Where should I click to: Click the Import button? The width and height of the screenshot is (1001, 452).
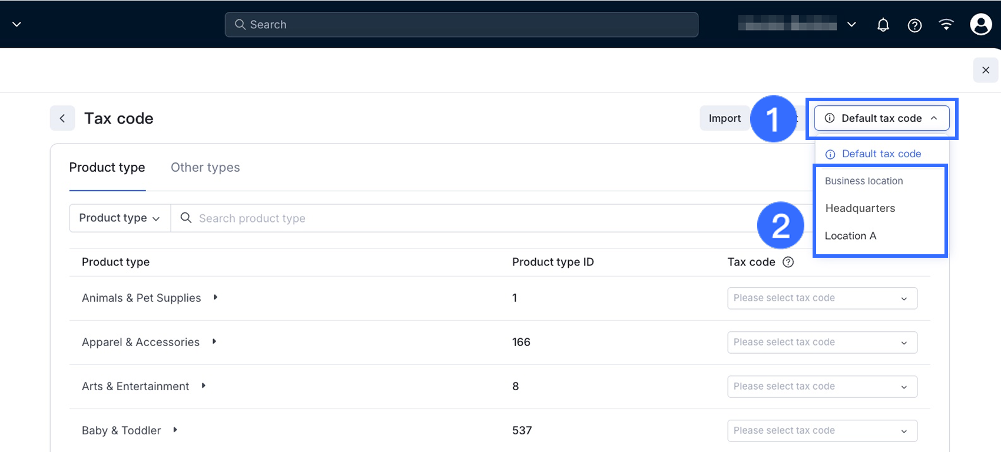pos(724,118)
